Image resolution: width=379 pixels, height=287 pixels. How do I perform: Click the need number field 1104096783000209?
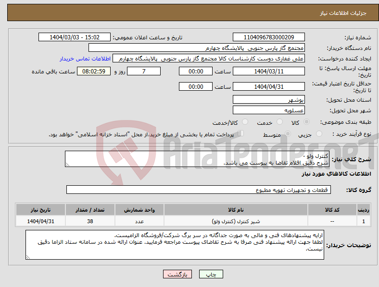coord(268,37)
